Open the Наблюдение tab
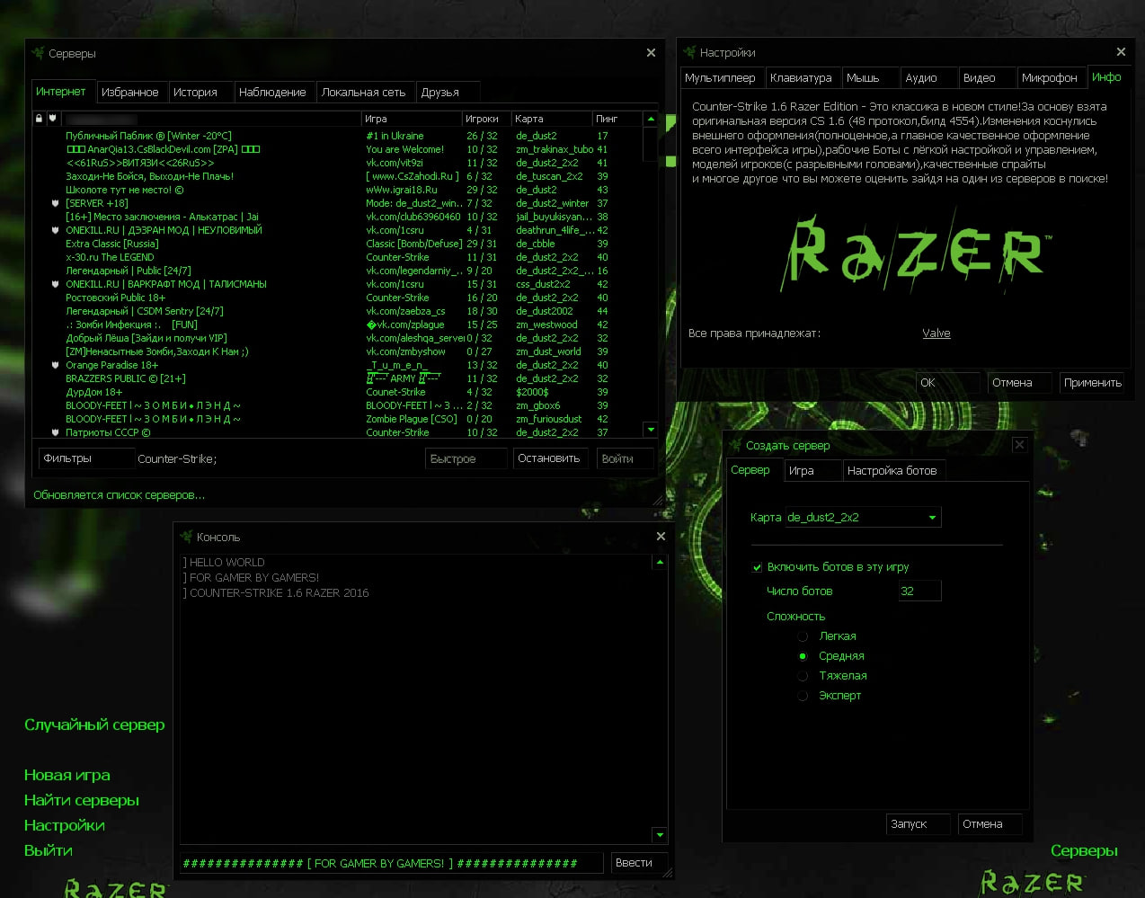This screenshot has height=898, width=1145. 274,92
